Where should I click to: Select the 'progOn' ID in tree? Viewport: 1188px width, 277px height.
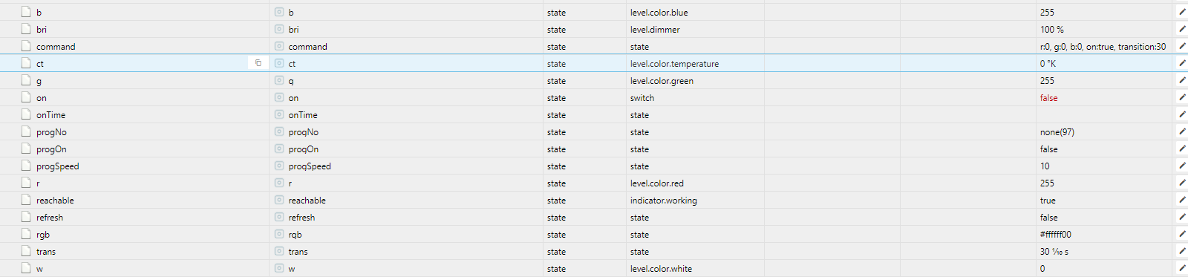click(51, 149)
